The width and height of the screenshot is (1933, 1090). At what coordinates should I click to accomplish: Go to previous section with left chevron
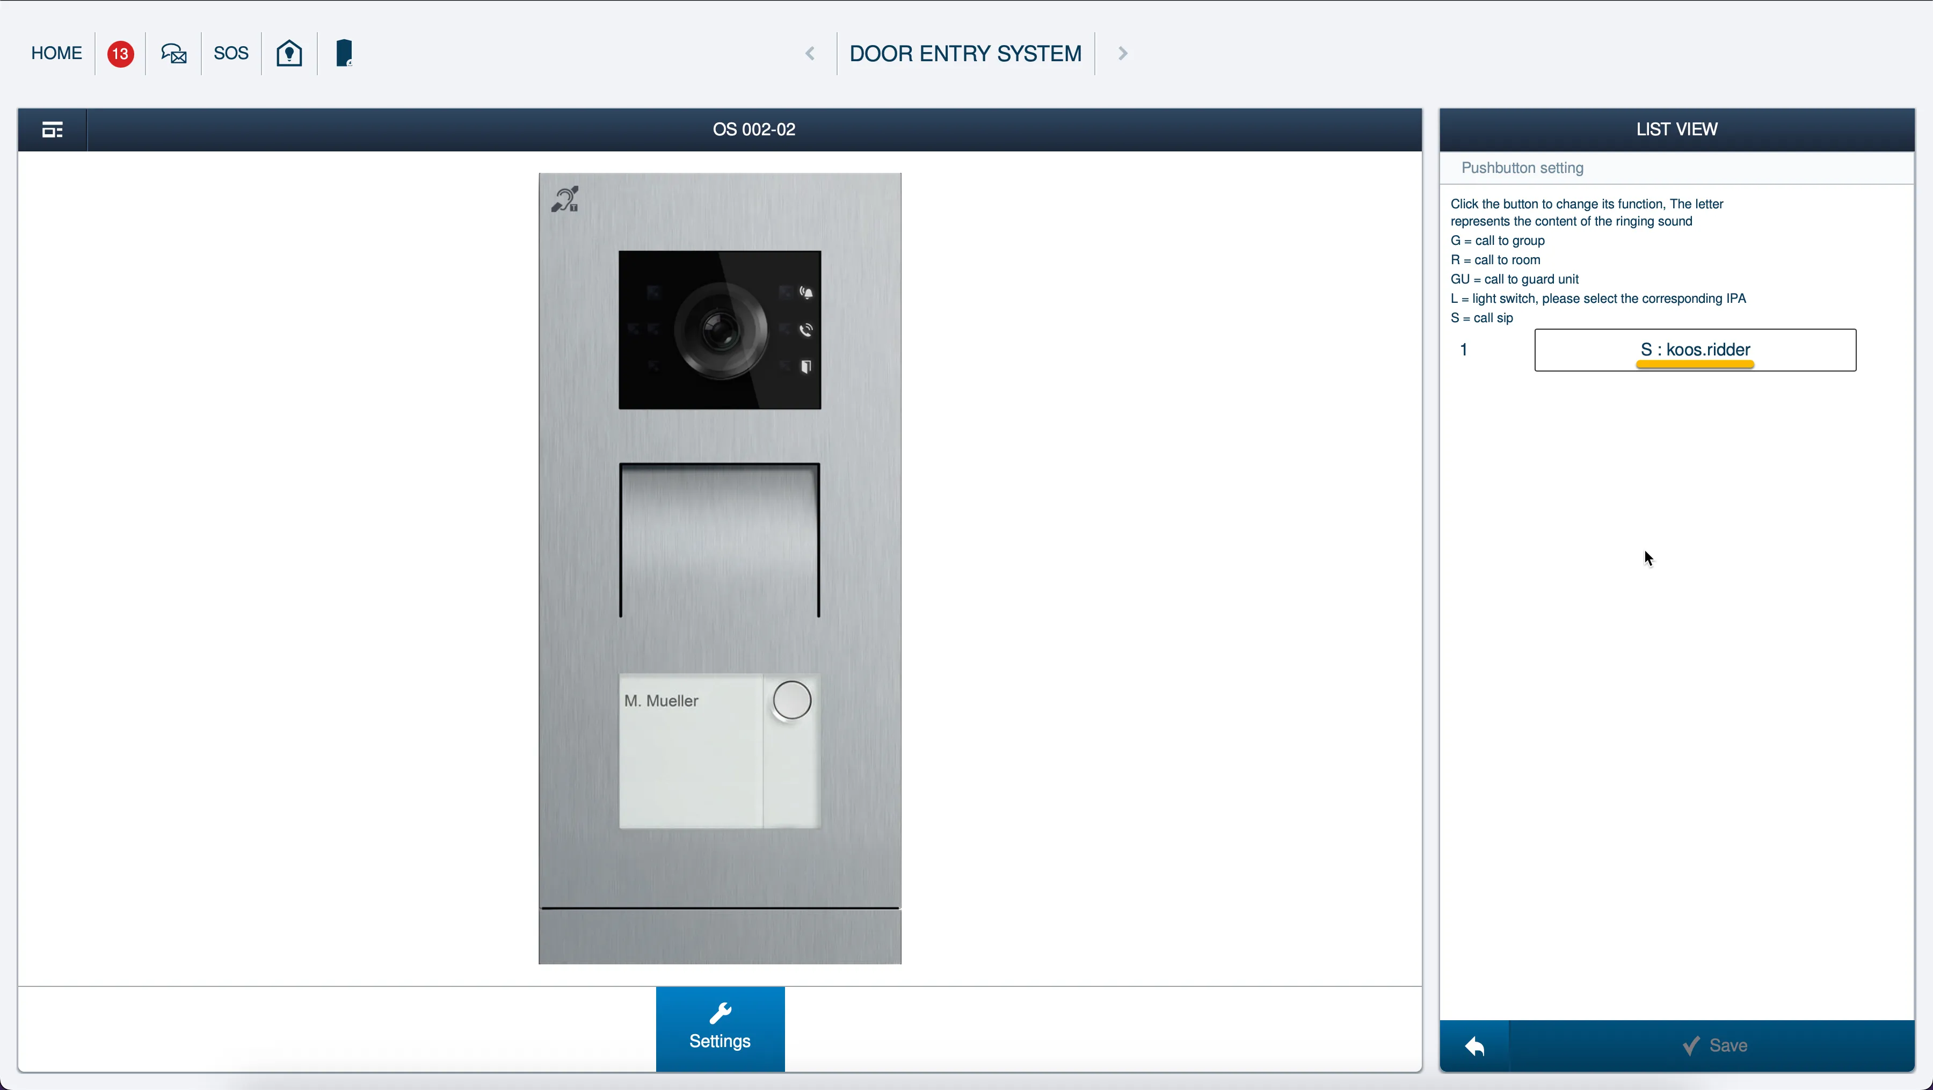810,53
